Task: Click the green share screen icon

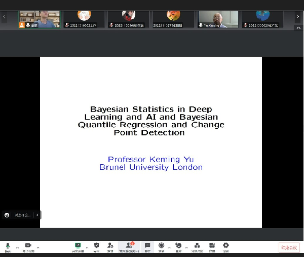Action: (78, 246)
